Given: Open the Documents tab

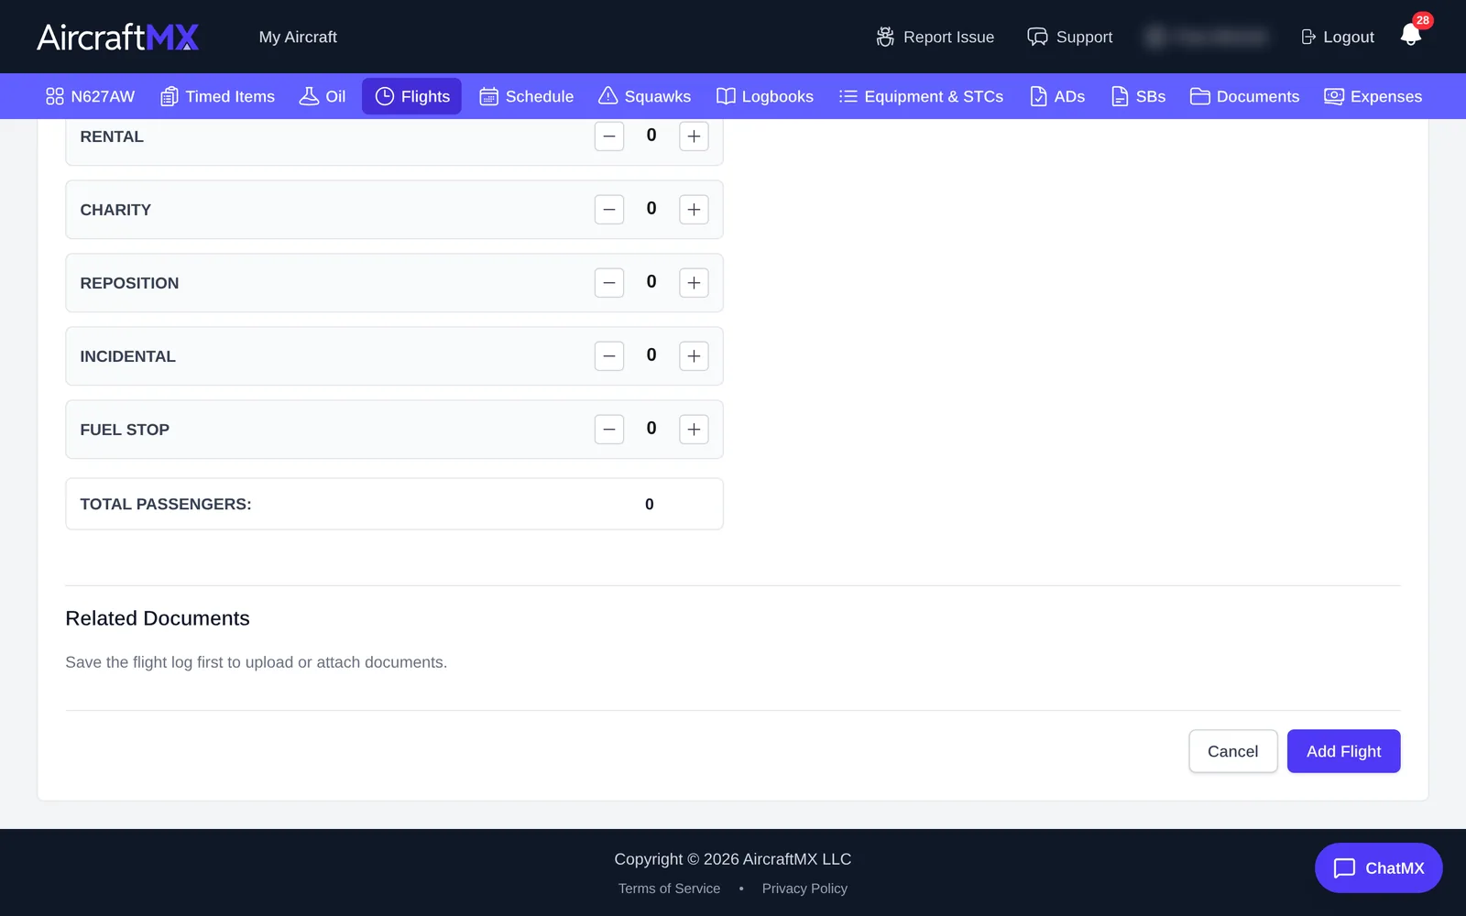Looking at the screenshot, I should tap(1244, 96).
